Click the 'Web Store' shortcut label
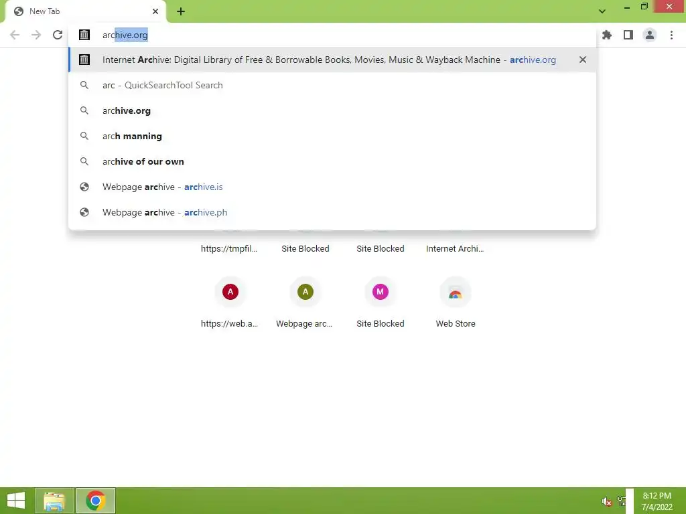The image size is (686, 514). coord(456,324)
